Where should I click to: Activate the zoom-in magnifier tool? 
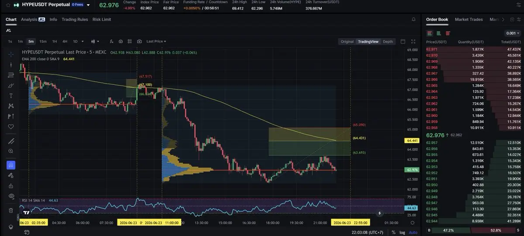click(x=11, y=151)
